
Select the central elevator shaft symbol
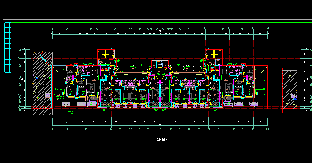coord(160,64)
